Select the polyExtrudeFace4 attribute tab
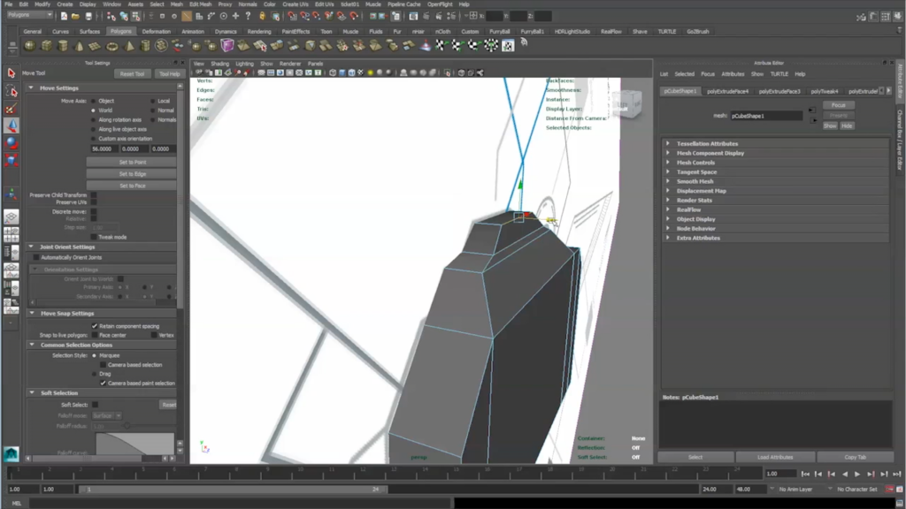This screenshot has width=906, height=509. (727, 91)
